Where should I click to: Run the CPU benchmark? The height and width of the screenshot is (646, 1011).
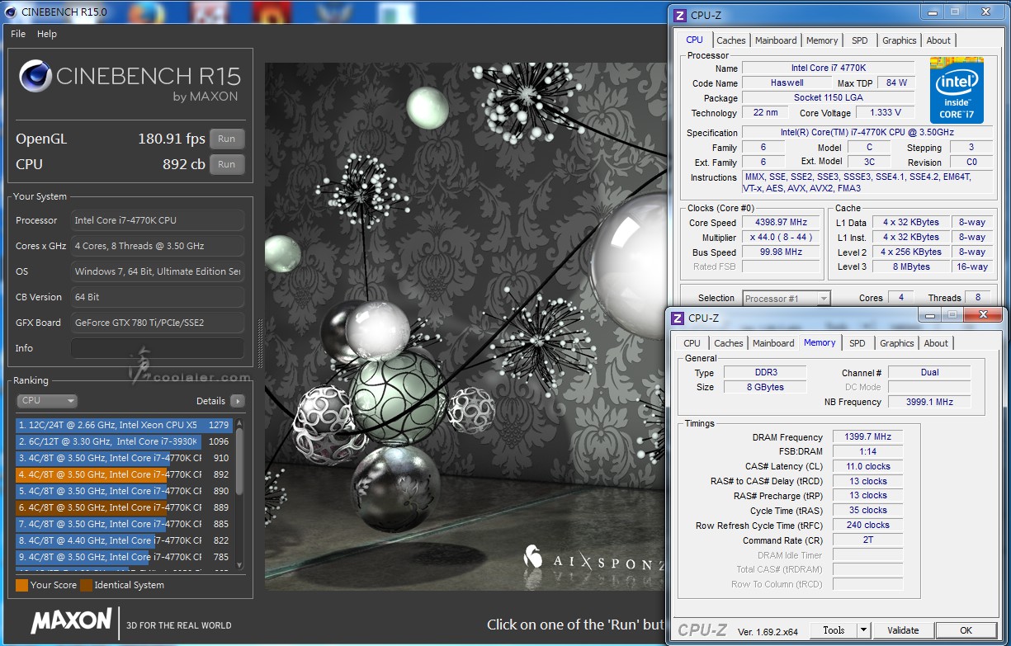227,164
